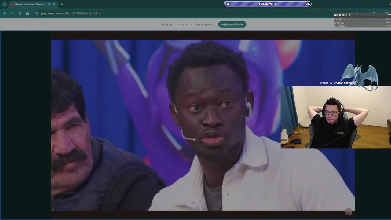
Task: Click Paylaşmayı durdur to stop sharing
Action: point(232,24)
